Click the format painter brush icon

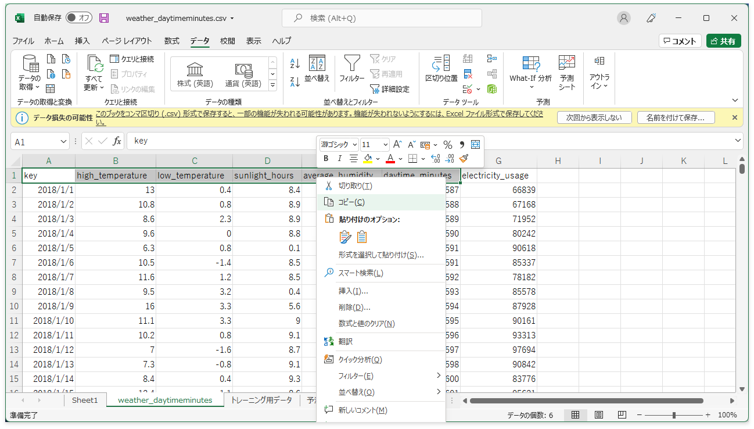464,159
